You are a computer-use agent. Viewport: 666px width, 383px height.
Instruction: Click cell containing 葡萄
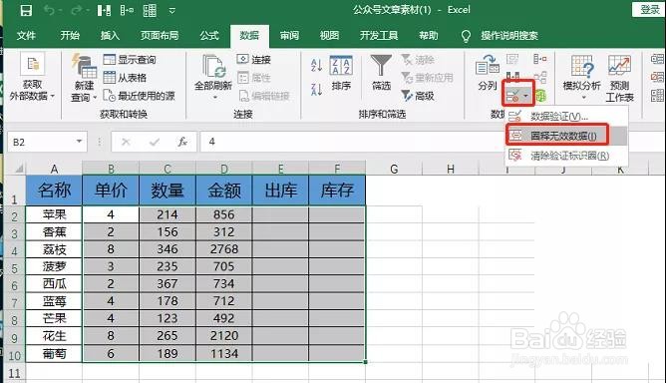pos(54,353)
